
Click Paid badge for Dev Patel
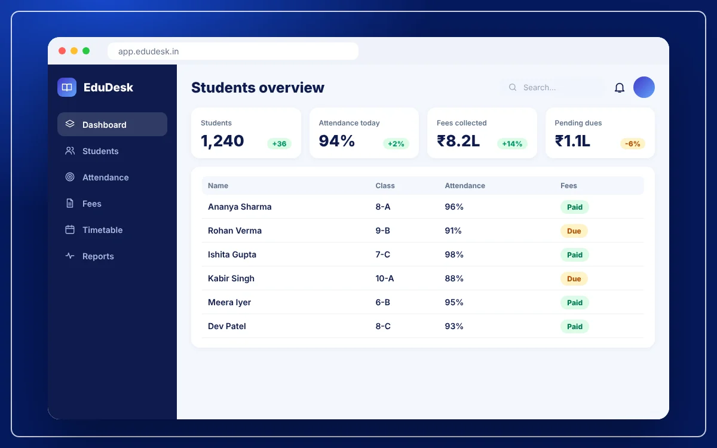(x=575, y=326)
